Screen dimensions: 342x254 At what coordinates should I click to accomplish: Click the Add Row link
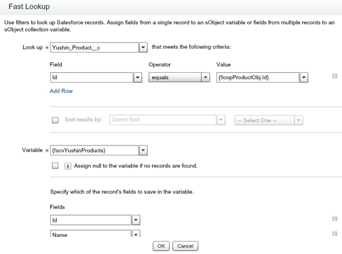[61, 91]
